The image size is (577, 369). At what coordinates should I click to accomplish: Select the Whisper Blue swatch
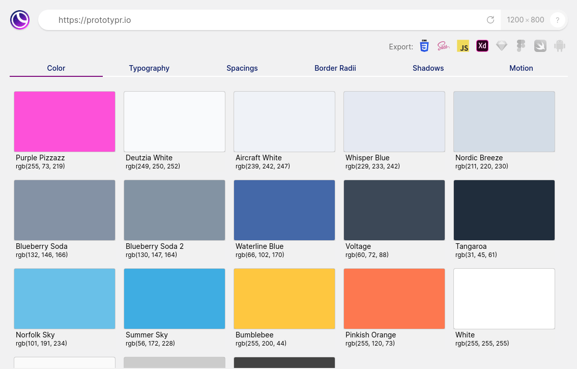click(394, 122)
